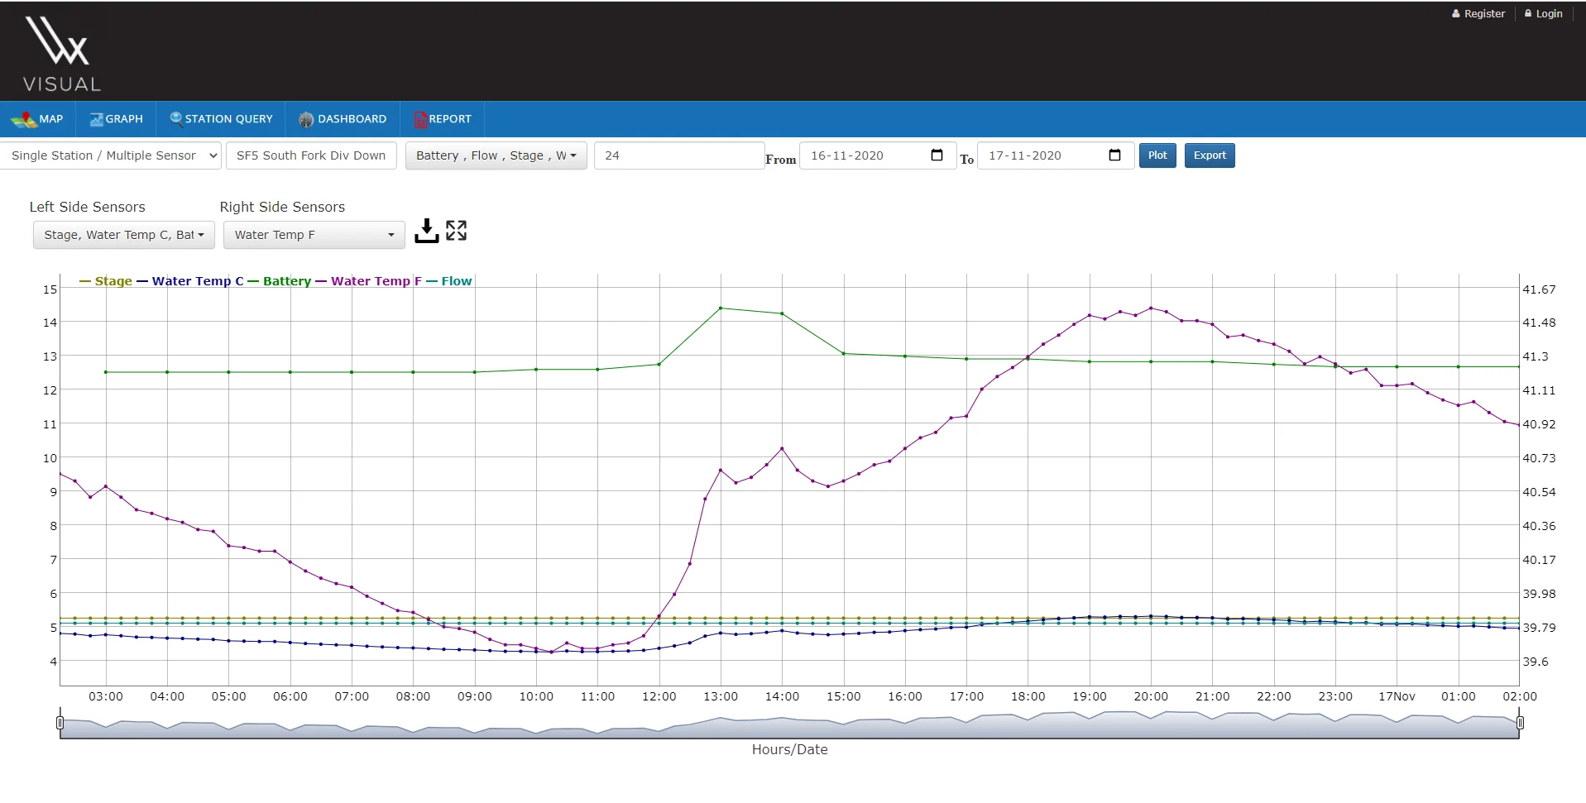Toggle Flow series in legend

pos(449,281)
